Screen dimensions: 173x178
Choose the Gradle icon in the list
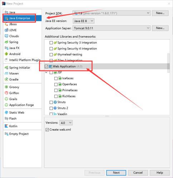point(6,79)
